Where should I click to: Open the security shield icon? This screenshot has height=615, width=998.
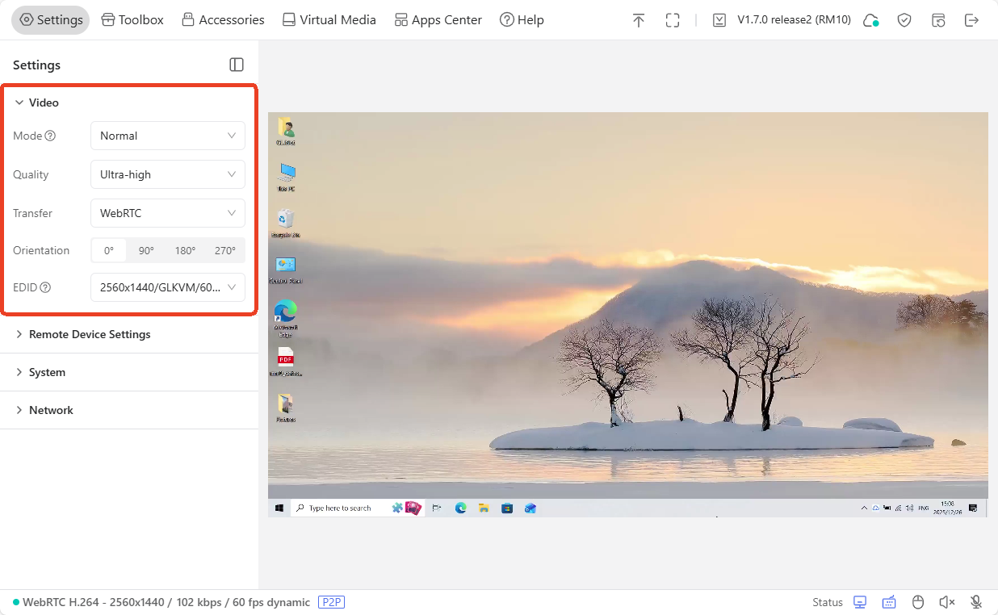tap(904, 19)
